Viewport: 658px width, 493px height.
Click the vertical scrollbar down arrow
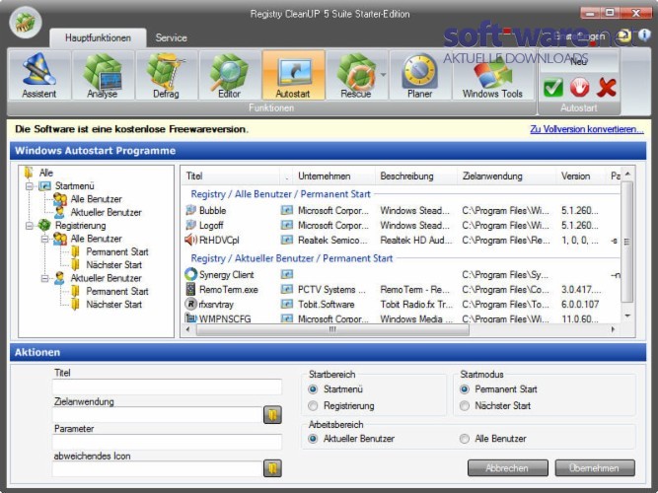tap(627, 316)
